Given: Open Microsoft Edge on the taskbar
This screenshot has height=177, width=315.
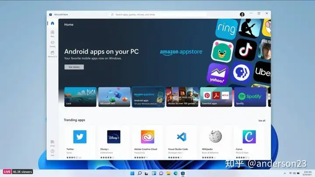Looking at the screenshot, I should (x=175, y=173).
